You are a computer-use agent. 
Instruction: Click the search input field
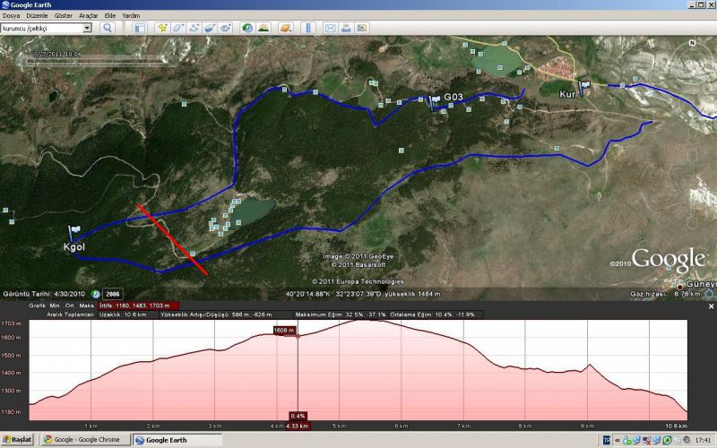41,29
